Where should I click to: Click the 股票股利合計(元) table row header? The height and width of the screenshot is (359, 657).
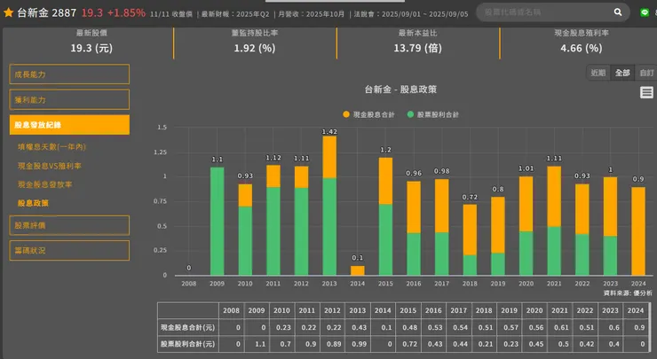pyautogui.click(x=187, y=344)
